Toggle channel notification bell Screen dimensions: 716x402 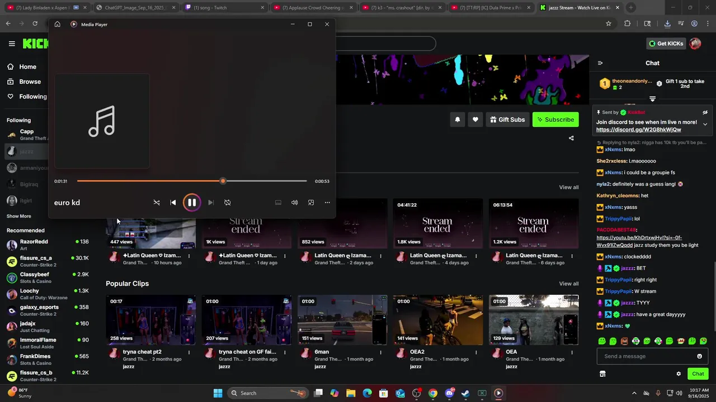coord(457,119)
